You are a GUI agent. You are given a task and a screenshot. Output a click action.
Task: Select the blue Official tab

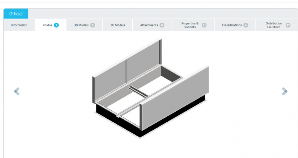[16, 13]
